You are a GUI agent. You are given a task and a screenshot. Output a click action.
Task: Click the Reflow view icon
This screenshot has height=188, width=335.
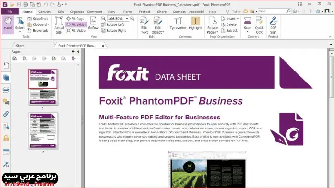pos(94,23)
